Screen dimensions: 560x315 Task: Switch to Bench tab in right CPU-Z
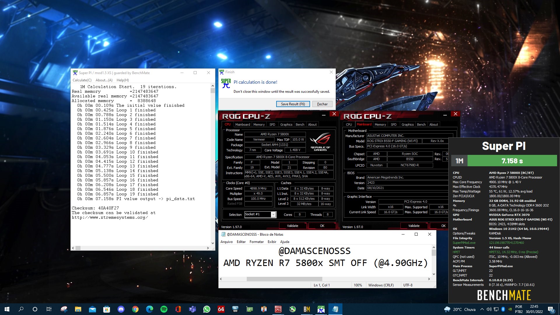421,125
